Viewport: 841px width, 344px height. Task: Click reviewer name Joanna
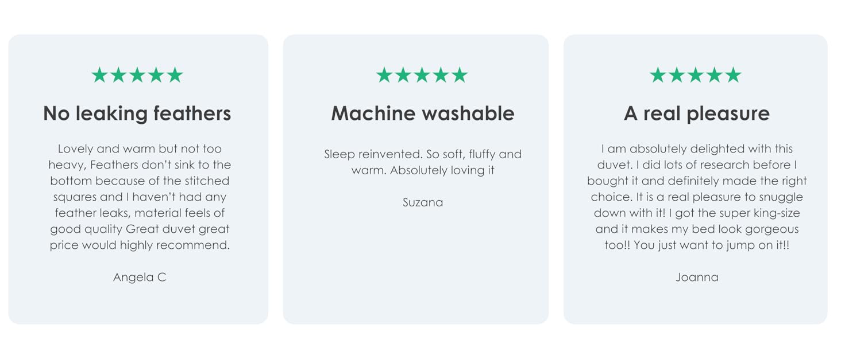pyautogui.click(x=697, y=277)
